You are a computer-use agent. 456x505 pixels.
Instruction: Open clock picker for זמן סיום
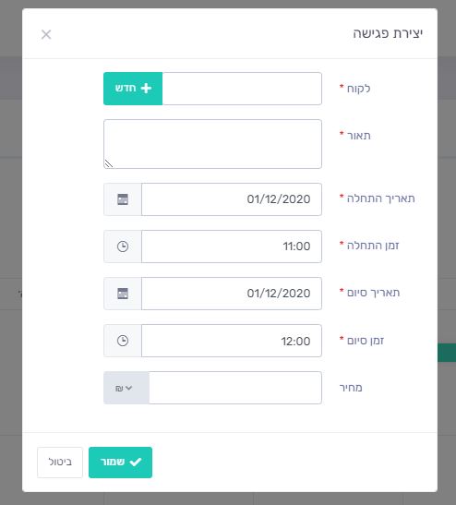click(123, 341)
